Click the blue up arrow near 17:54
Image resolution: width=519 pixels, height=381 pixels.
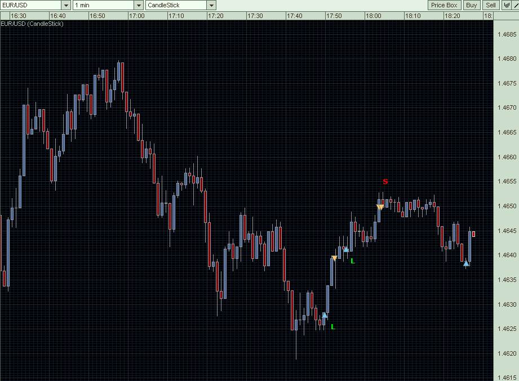pyautogui.click(x=346, y=249)
